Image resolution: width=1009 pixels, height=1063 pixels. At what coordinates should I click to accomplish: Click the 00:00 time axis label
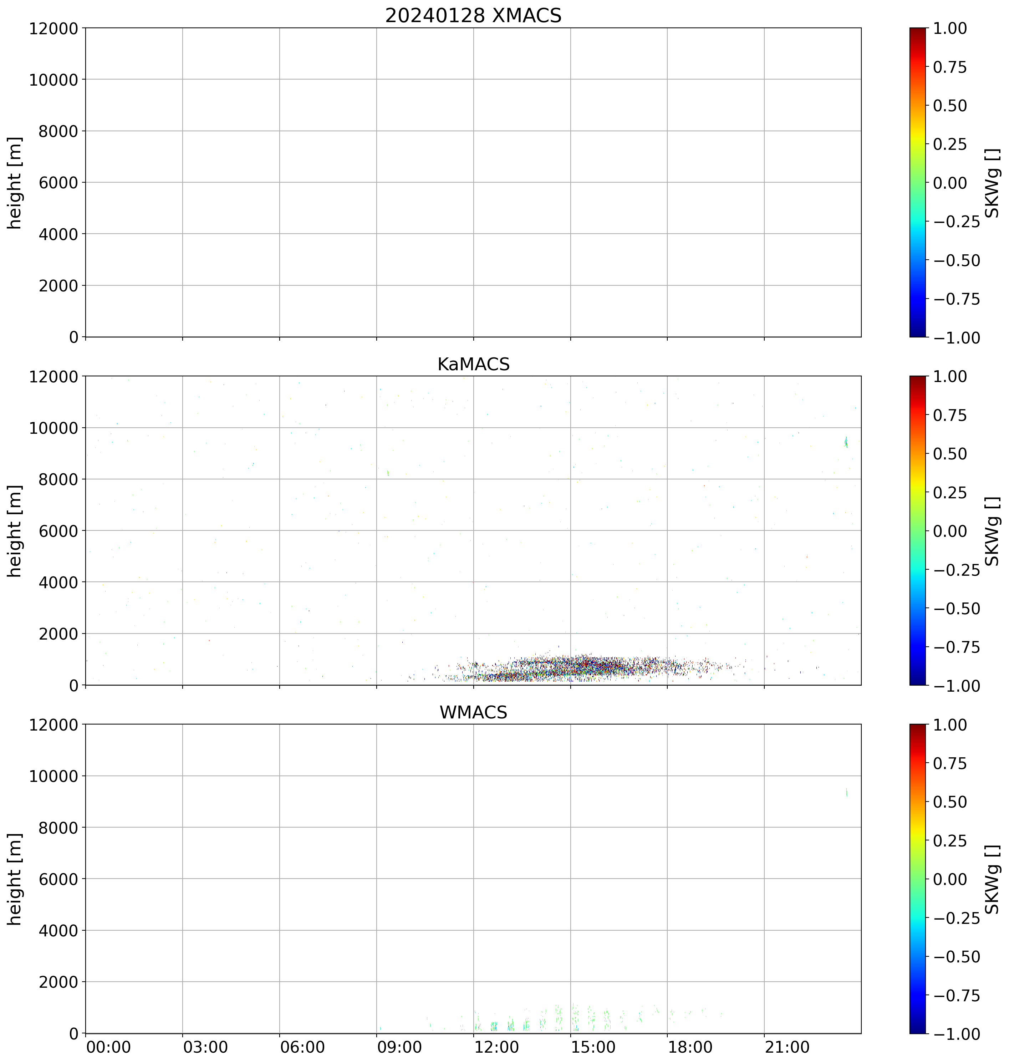click(109, 1047)
